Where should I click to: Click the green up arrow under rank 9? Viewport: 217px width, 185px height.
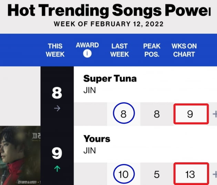tap(57, 169)
